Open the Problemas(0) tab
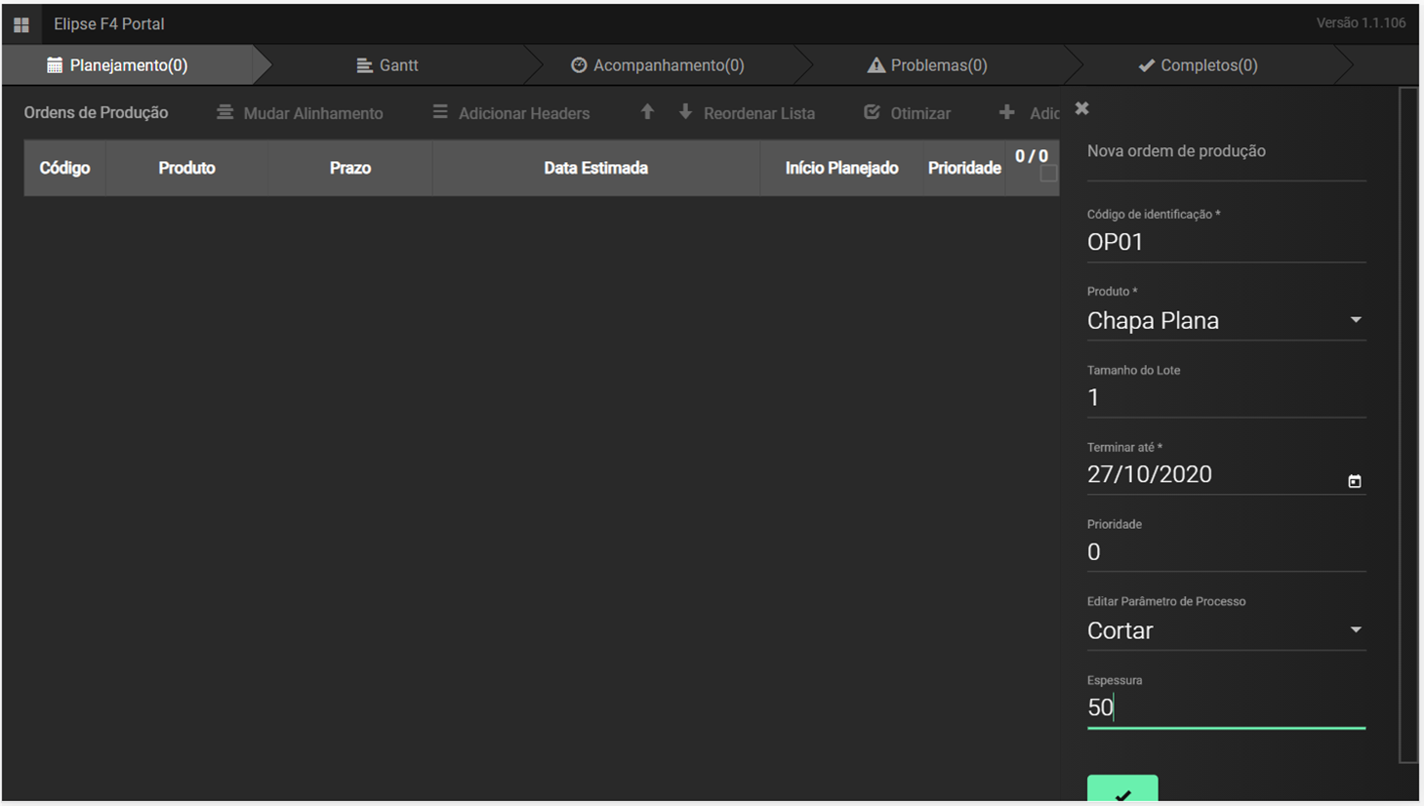Image resolution: width=1424 pixels, height=806 pixels. (927, 65)
